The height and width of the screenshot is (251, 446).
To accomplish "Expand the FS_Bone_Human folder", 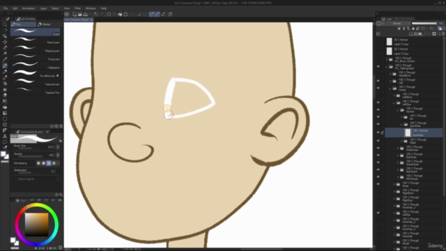I will click(387, 59).
